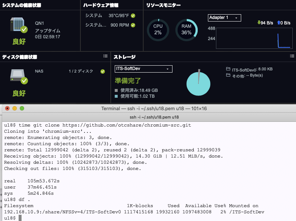Click the storage usage pie chart
The height and width of the screenshot is (221, 296).
198,84
